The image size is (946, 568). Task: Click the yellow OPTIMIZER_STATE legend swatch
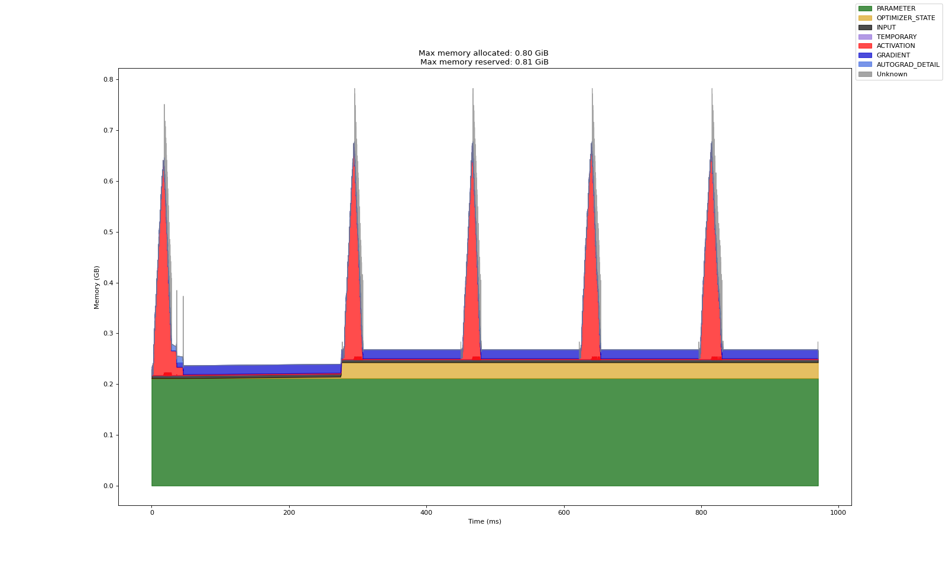[864, 18]
